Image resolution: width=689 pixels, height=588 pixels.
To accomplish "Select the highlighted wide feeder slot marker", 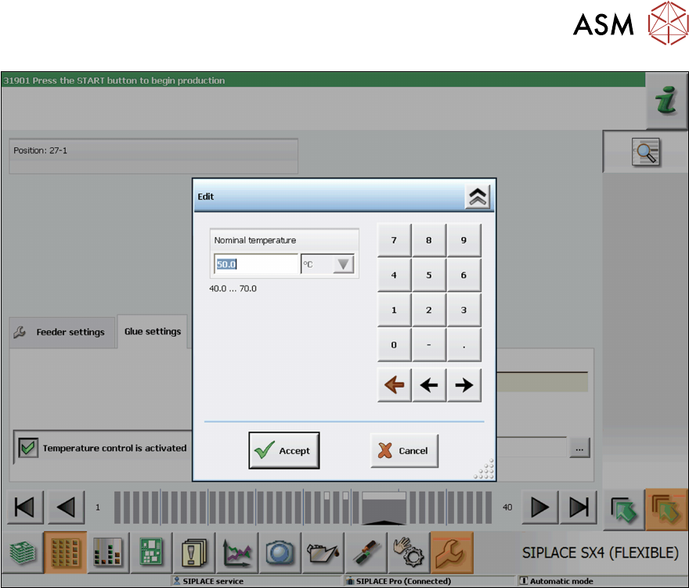I will pos(384,508).
